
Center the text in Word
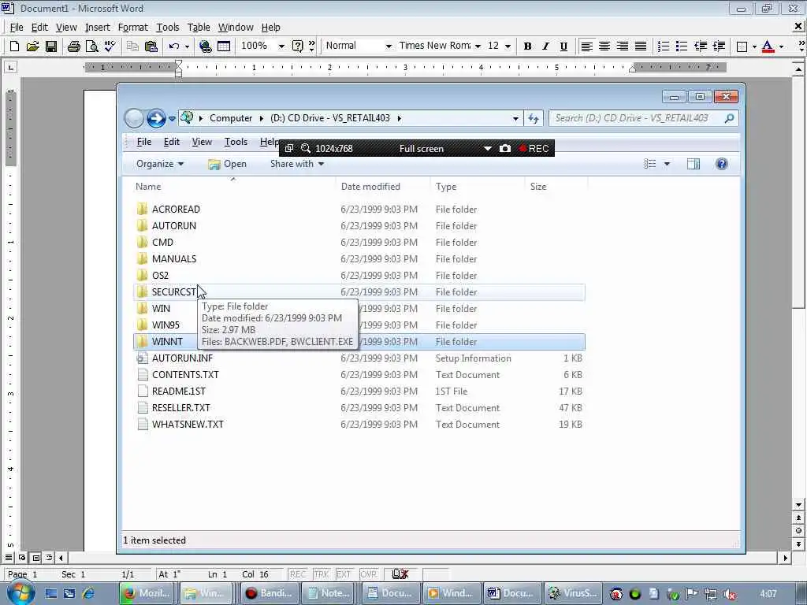604,46
